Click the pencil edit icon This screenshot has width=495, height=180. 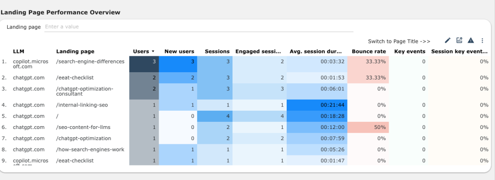(x=448, y=40)
